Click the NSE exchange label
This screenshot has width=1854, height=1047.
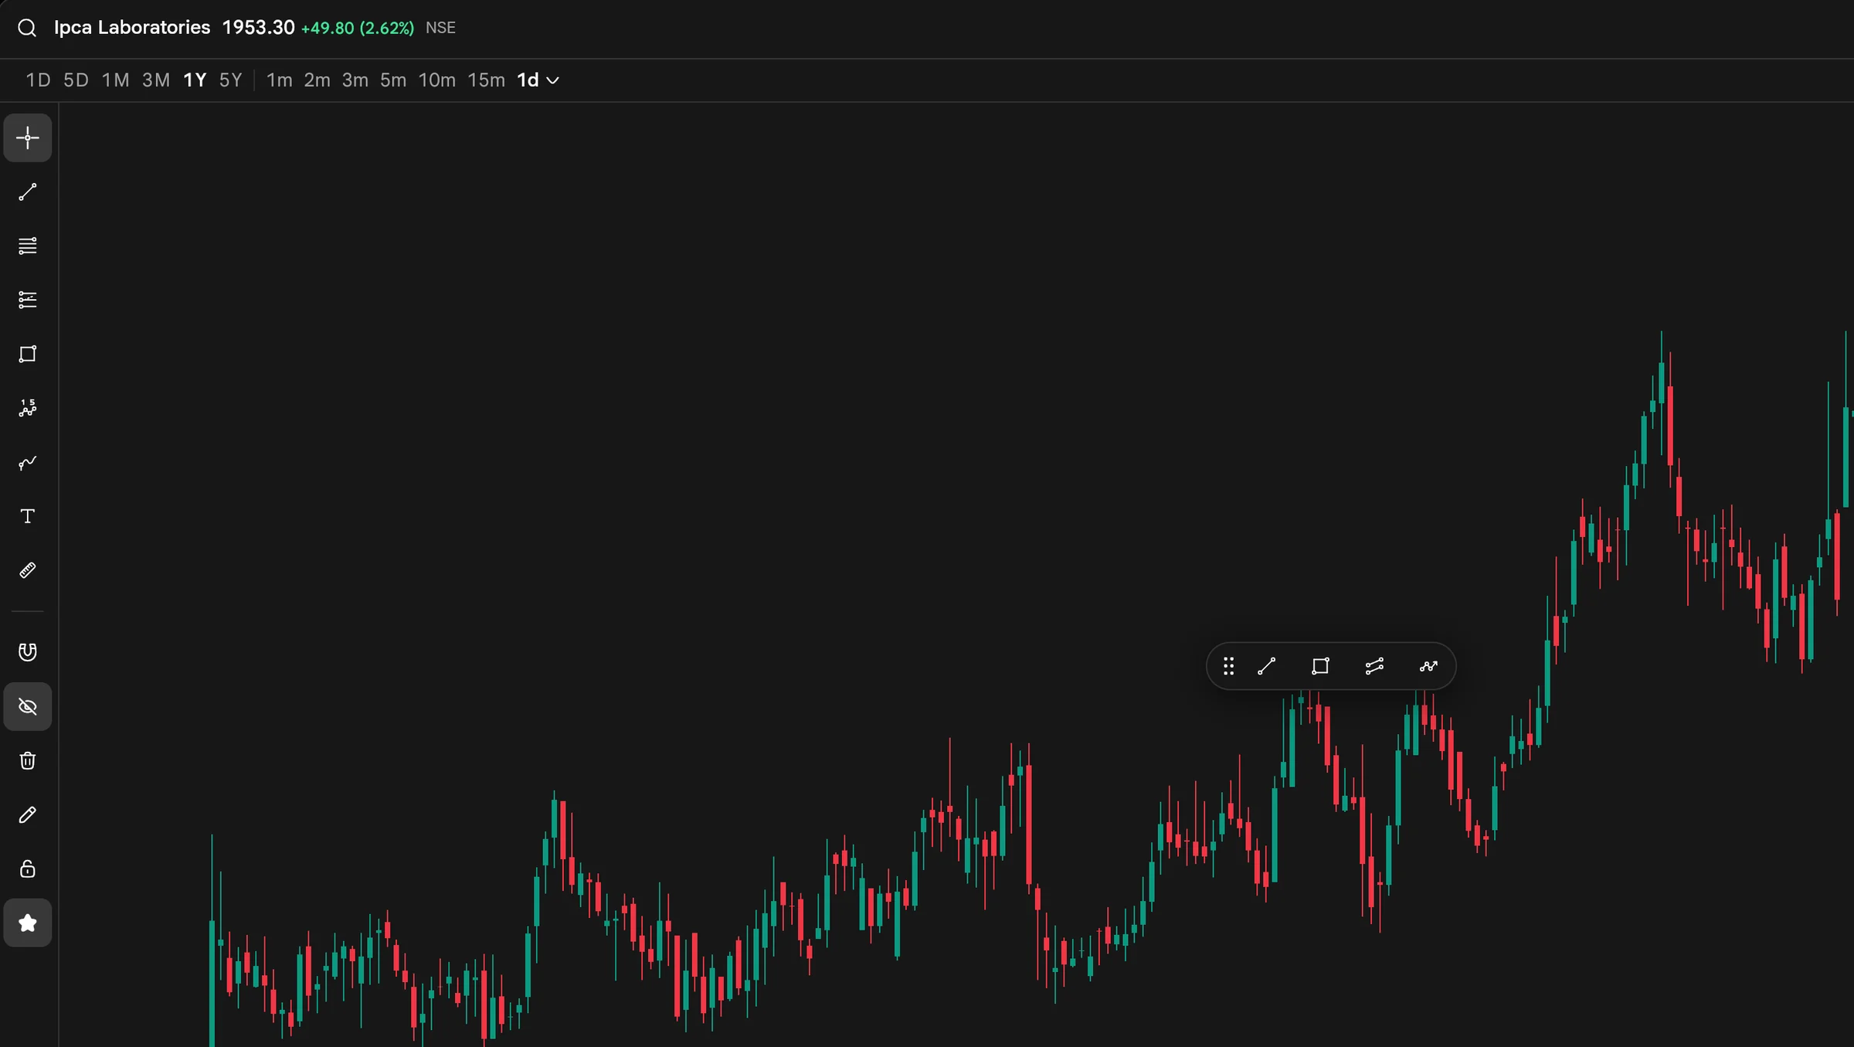[440, 28]
